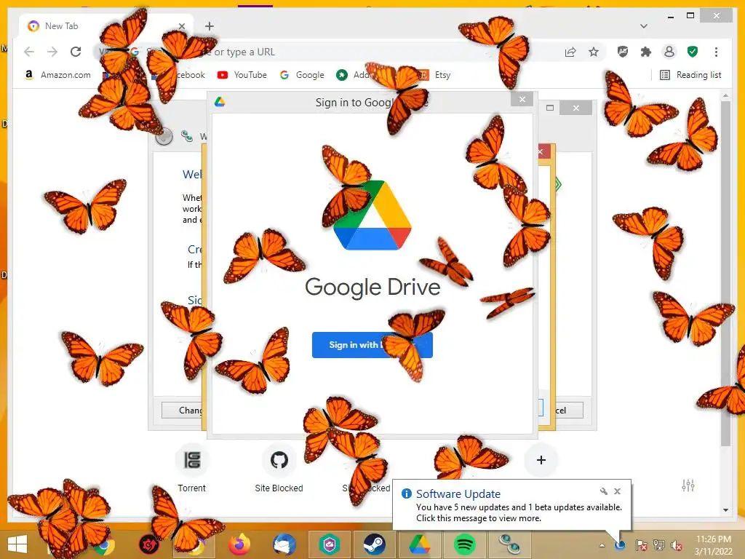The height and width of the screenshot is (559, 745).
Task: Open customize page sliders icon
Action: (x=688, y=485)
